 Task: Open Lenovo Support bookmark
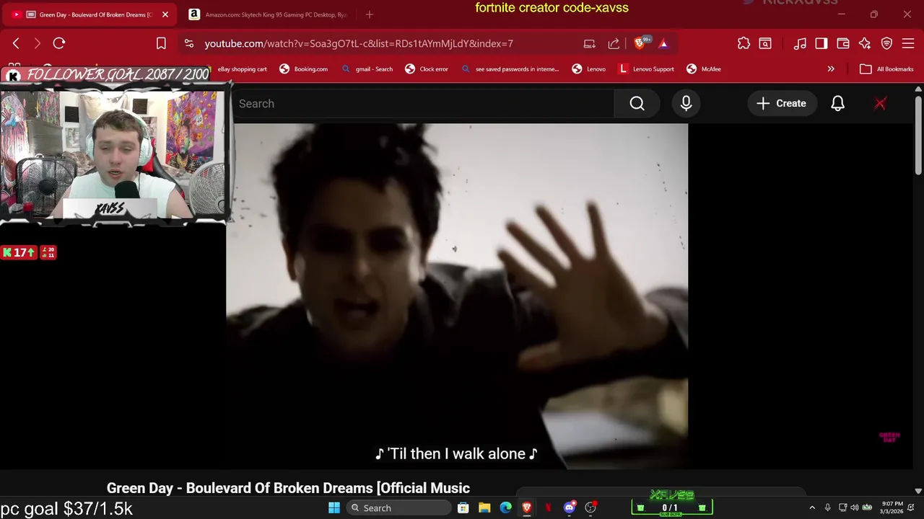[646, 69]
